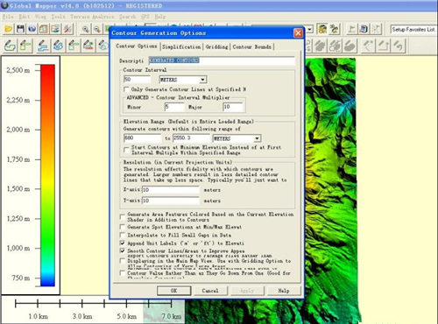The image size is (438, 324).
Task: Select the Create Area Feature digitizer tool
Action: (x=11, y=46)
